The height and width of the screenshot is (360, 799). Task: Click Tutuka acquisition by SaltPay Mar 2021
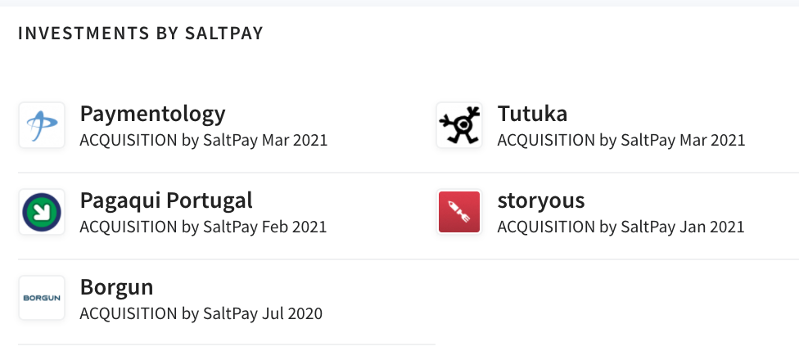(621, 140)
